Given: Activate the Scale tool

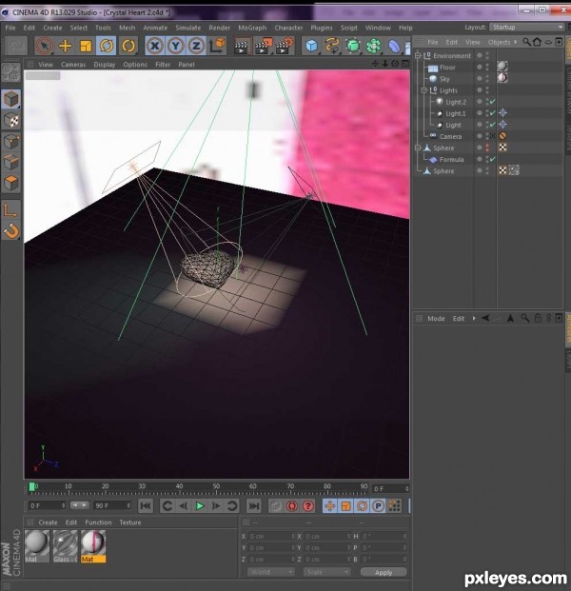Looking at the screenshot, I should click(86, 46).
